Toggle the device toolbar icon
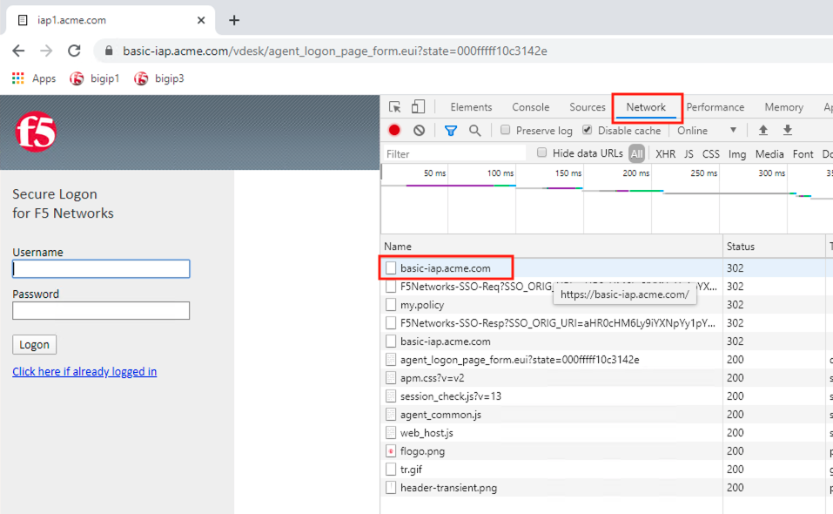 (418, 107)
